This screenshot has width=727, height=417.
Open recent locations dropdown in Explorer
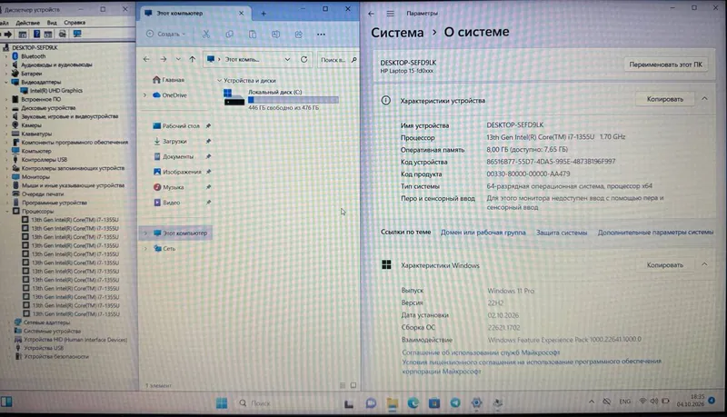coord(178,59)
